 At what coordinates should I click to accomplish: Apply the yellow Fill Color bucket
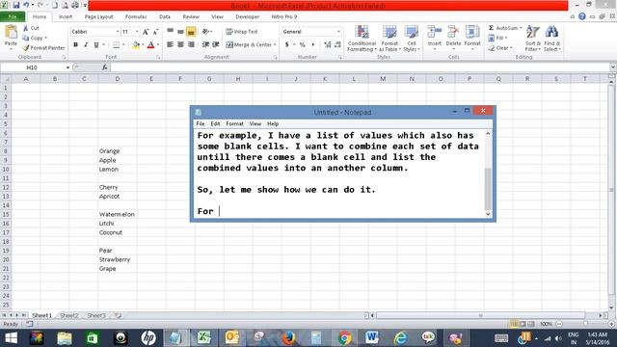click(136, 45)
